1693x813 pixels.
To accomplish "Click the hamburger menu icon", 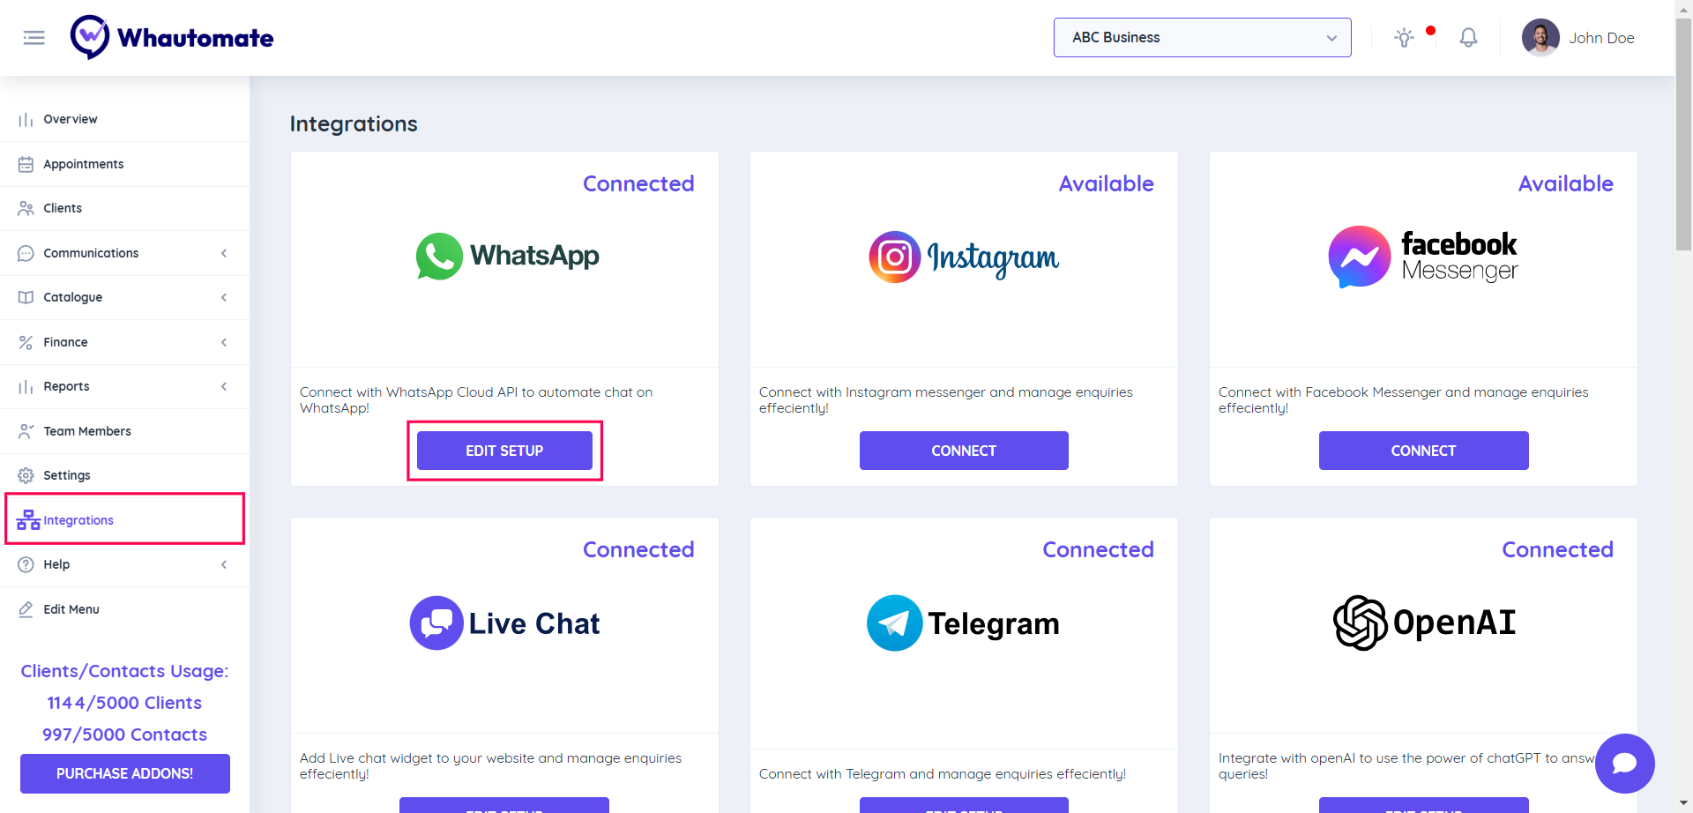I will (x=34, y=38).
